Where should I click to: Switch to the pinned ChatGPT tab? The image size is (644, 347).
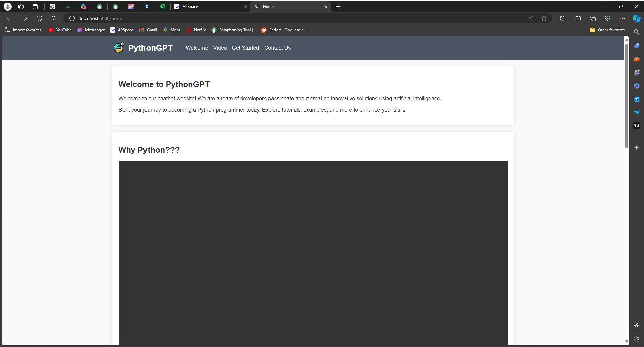(52, 7)
